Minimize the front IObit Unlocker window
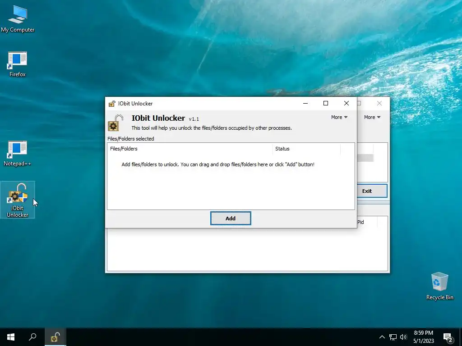 click(x=305, y=103)
